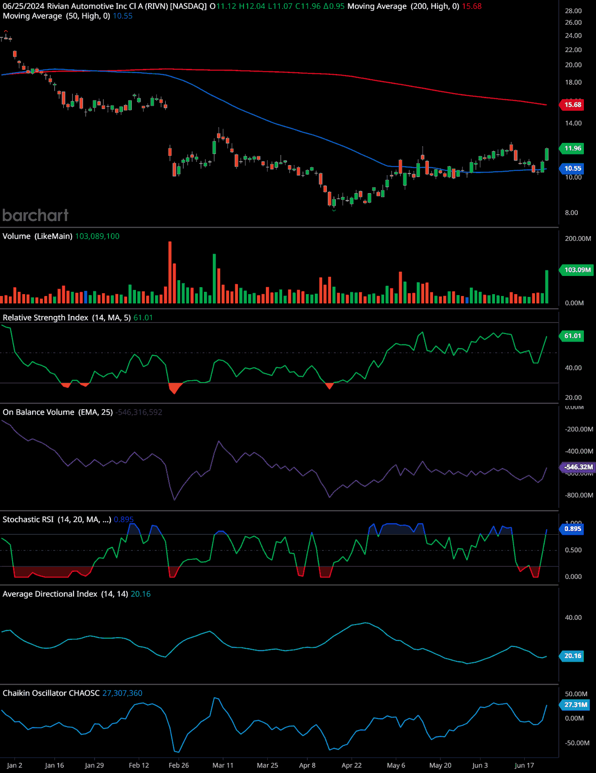Click the Apr 22 date axis label
The image size is (596, 773).
[352, 766]
